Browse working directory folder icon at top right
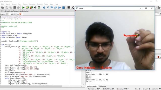Viewport: 161px width, 90px height. (x=159, y=7)
